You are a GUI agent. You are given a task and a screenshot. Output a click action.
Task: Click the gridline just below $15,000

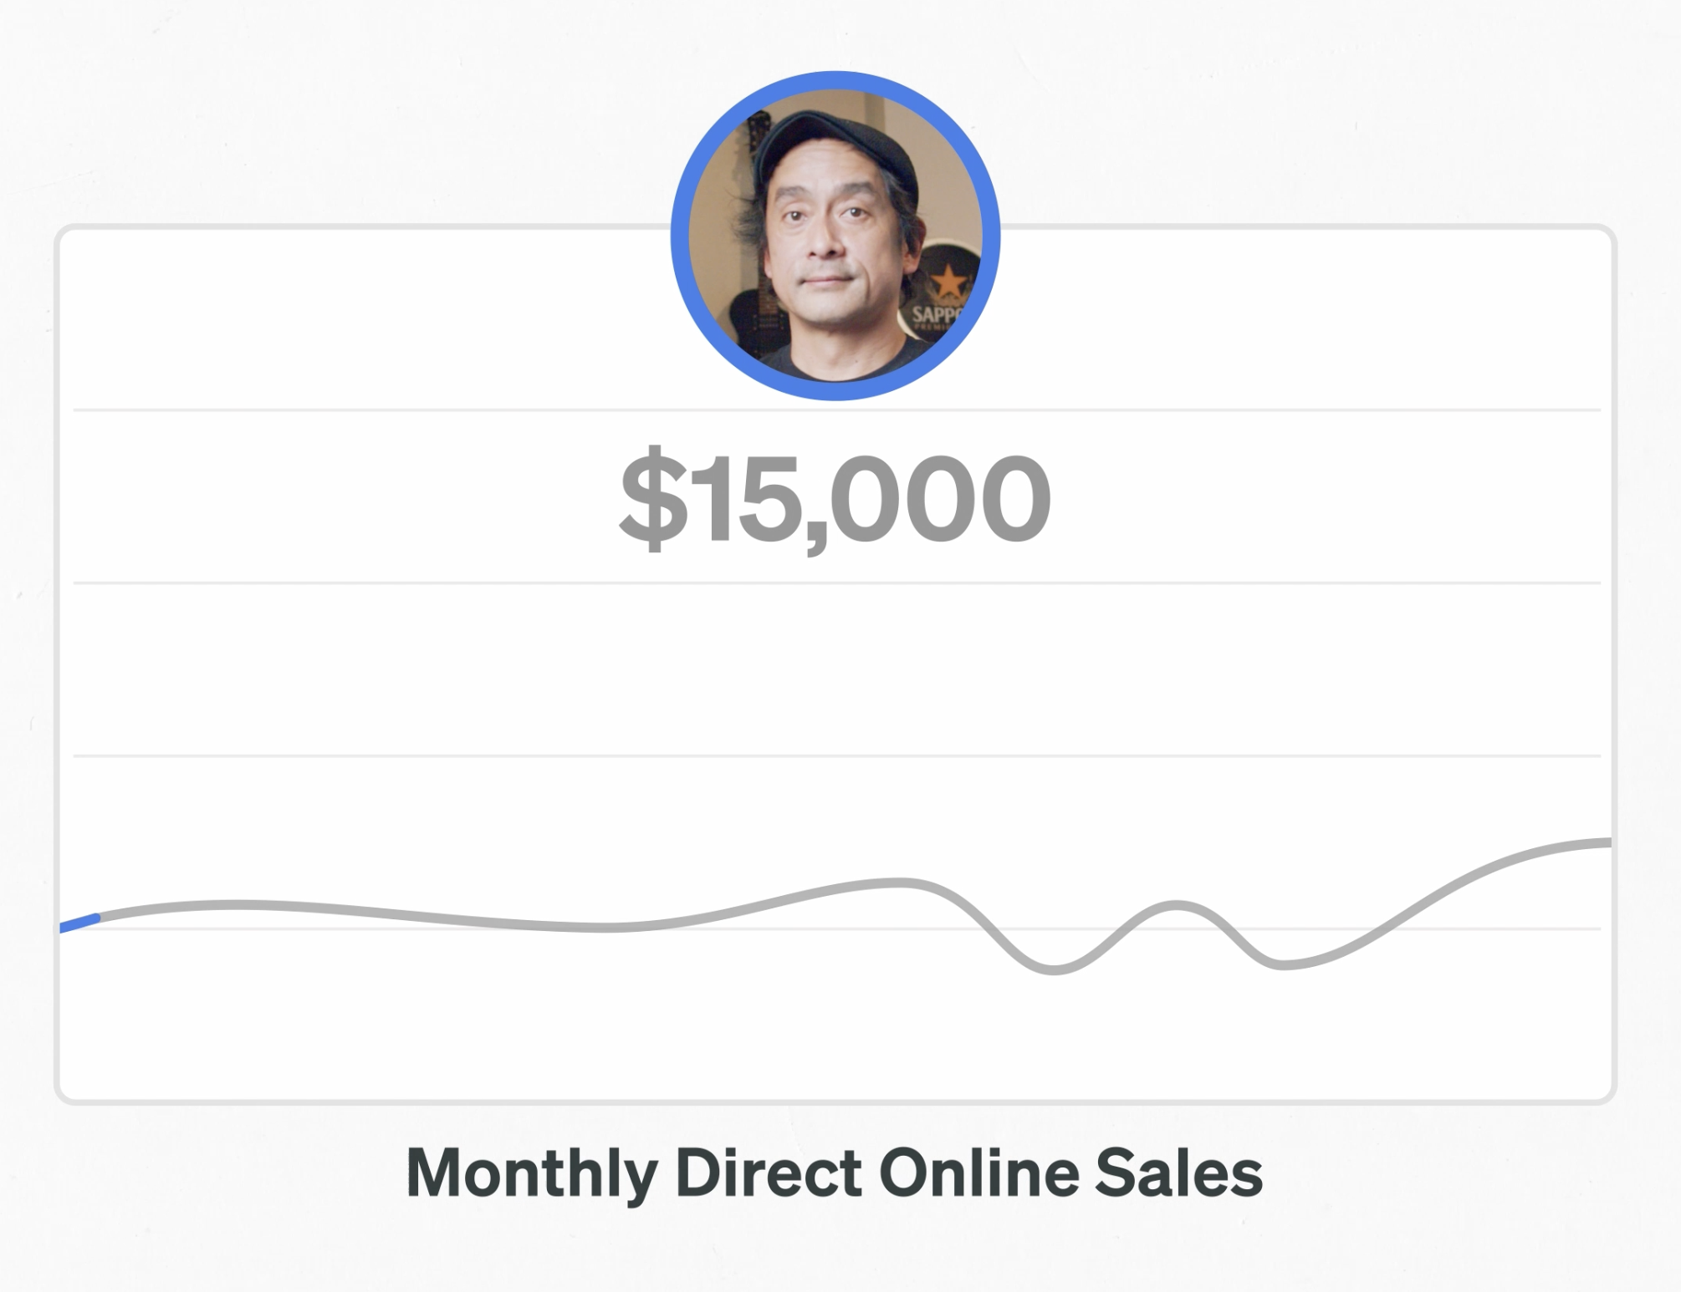pos(836,582)
